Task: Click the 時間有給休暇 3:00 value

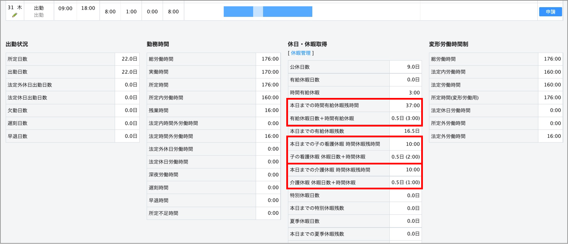Action: [x=414, y=93]
